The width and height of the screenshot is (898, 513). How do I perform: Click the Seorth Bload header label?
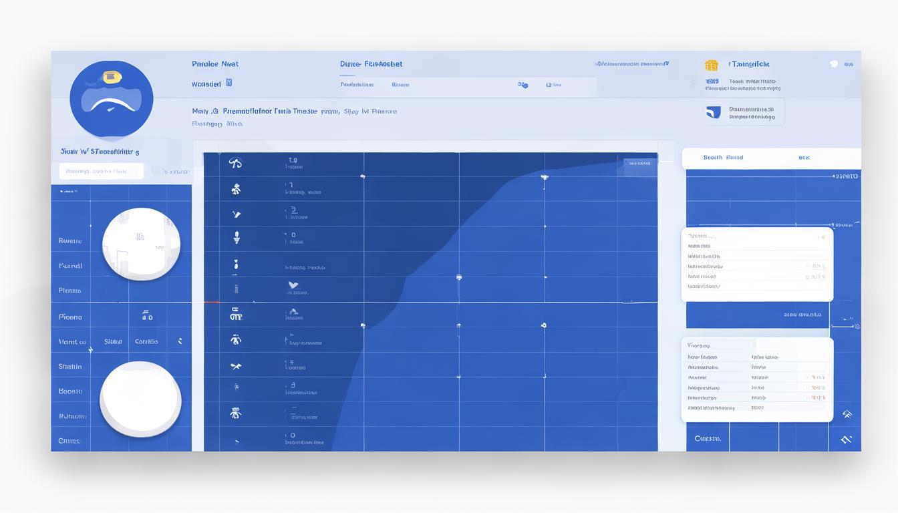click(723, 158)
